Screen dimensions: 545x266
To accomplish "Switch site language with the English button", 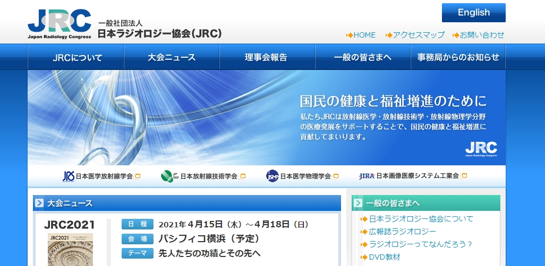I will tap(473, 13).
